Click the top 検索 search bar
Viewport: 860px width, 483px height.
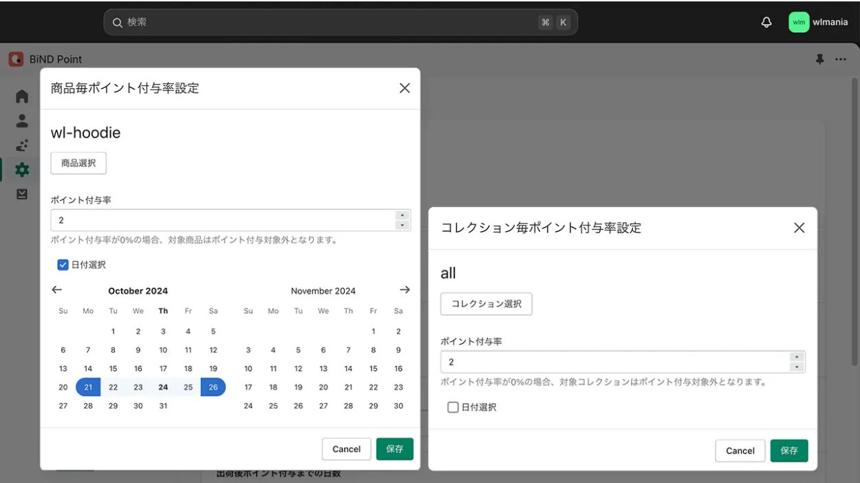click(x=341, y=22)
